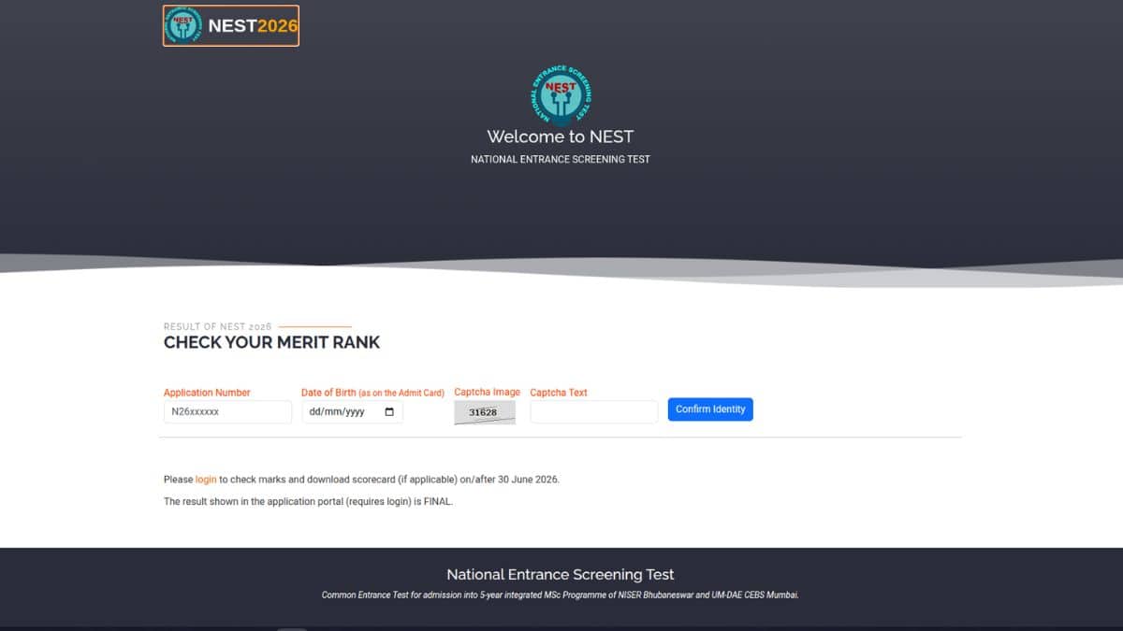Click the circular NEST emblem above Welcome

point(561,95)
